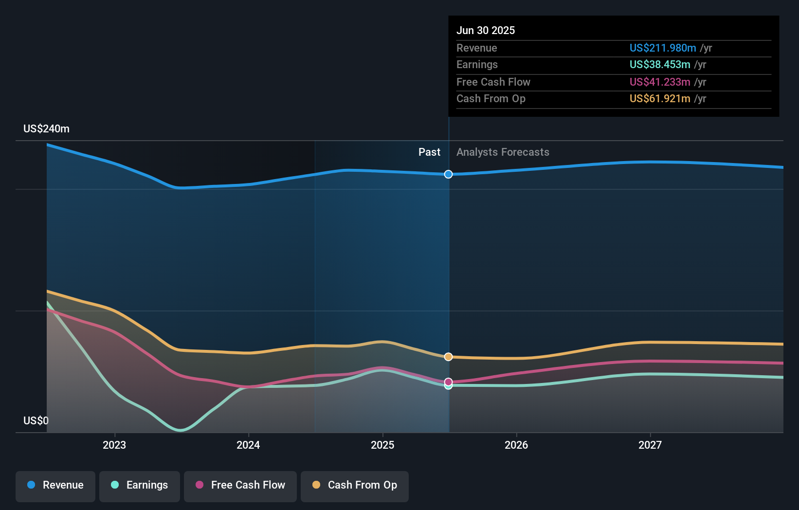Select the Cash From Op marker at Jun 2025
Image resolution: width=799 pixels, height=510 pixels.
tap(448, 357)
